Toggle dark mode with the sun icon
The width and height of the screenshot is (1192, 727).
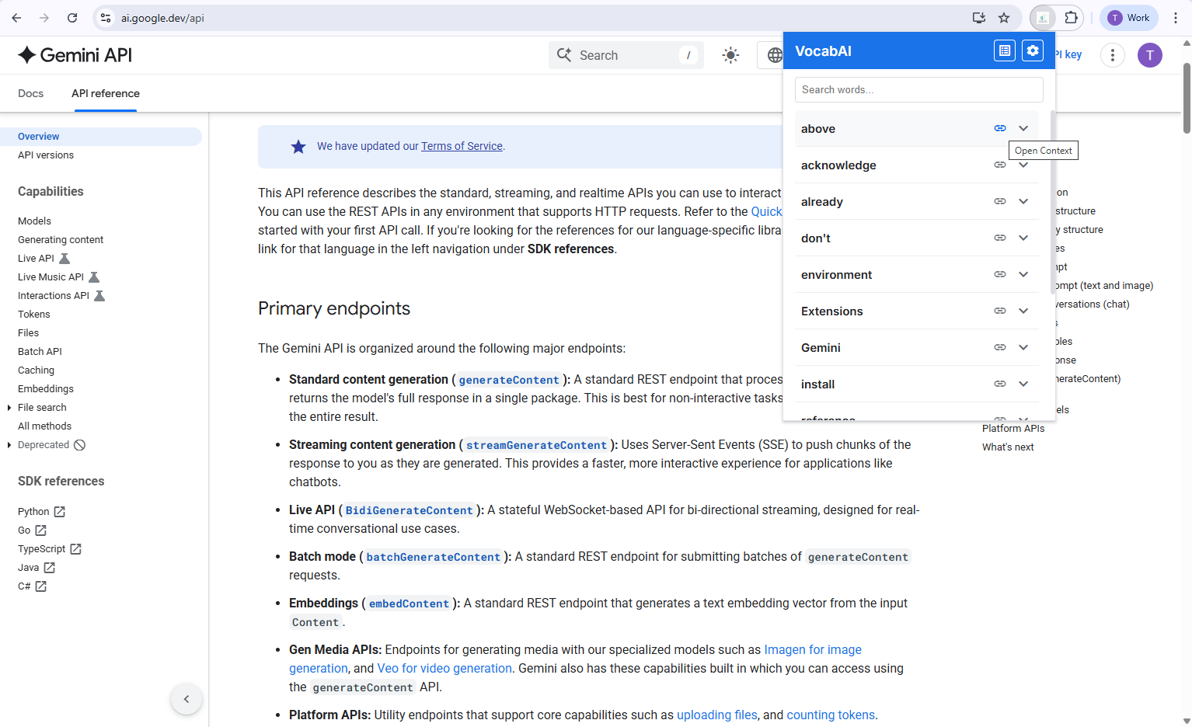click(x=730, y=55)
